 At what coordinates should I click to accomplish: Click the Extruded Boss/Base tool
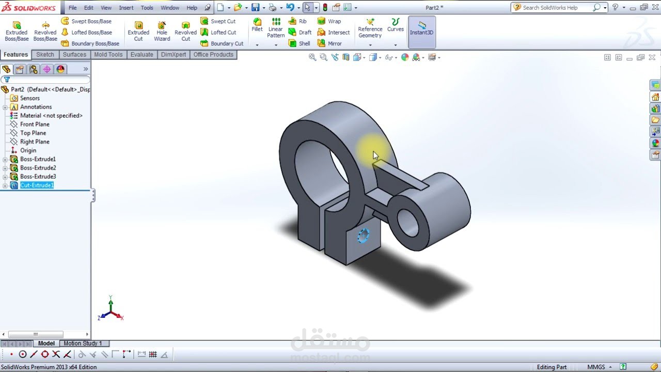pyautogui.click(x=17, y=32)
